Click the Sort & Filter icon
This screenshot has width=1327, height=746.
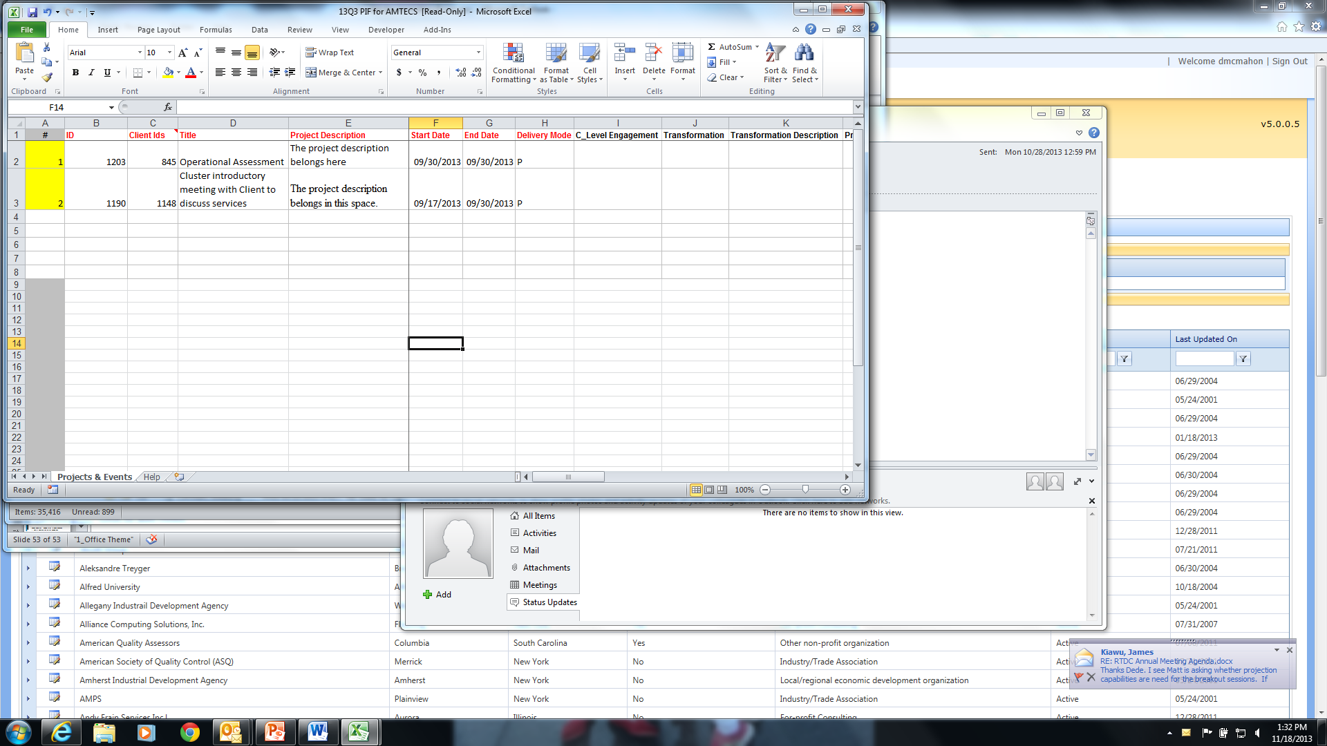pos(775,64)
